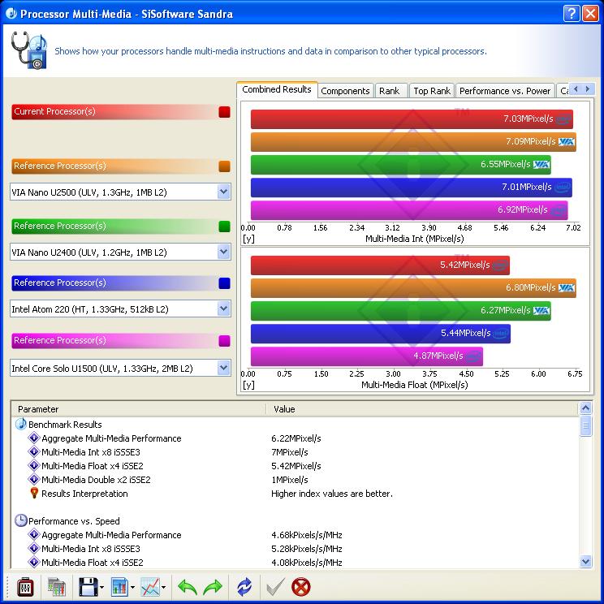Click the results list scroll-down arrow

click(585, 561)
